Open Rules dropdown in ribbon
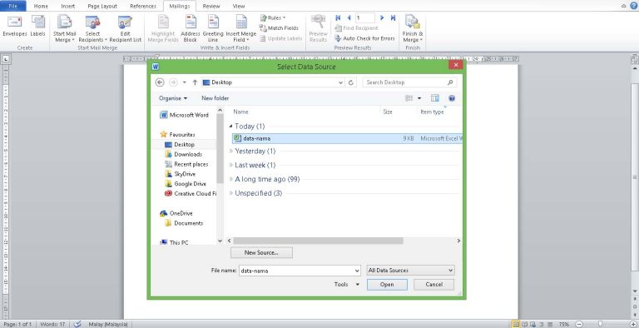 272,18
